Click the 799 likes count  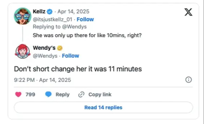click(x=30, y=94)
